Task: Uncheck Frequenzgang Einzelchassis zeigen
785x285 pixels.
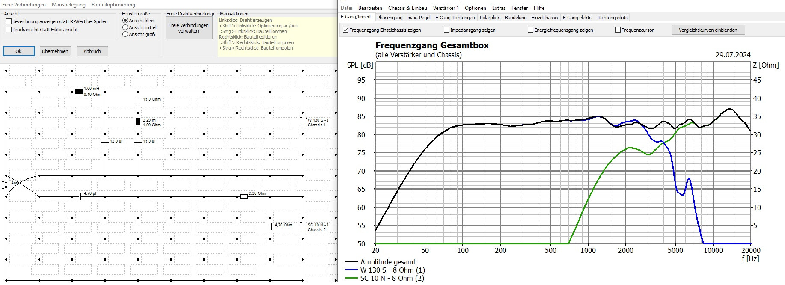Action: click(x=346, y=30)
